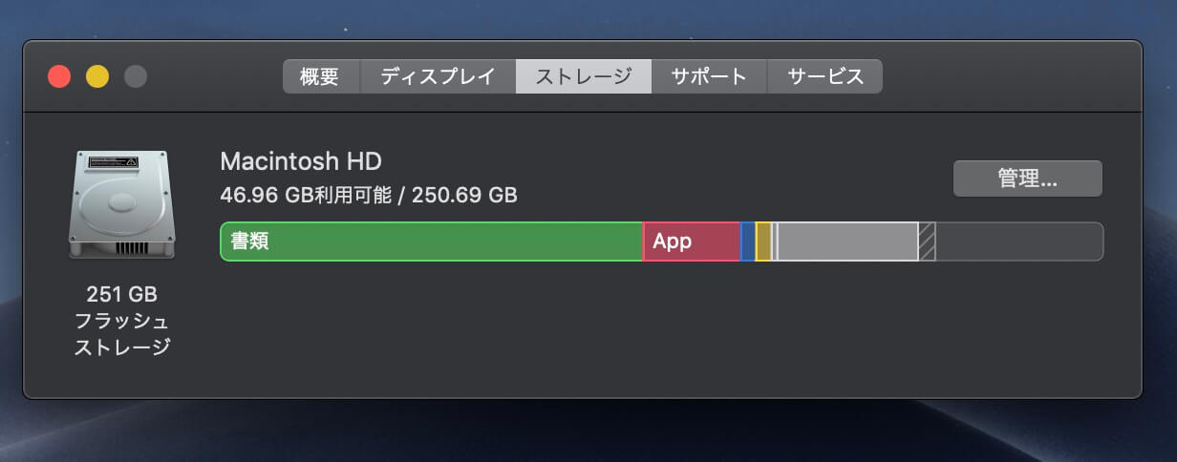Viewport: 1177px width, 462px height.
Task: Click the striped purgeable storage segment
Action: coord(927,241)
